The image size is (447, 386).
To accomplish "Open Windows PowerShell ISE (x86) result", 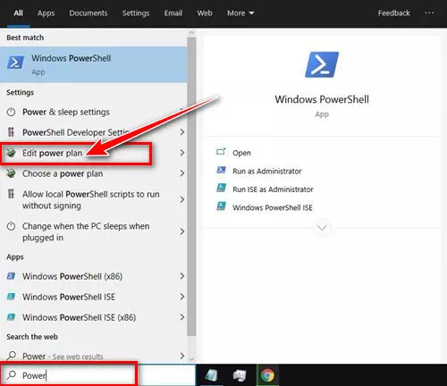I will click(93, 317).
